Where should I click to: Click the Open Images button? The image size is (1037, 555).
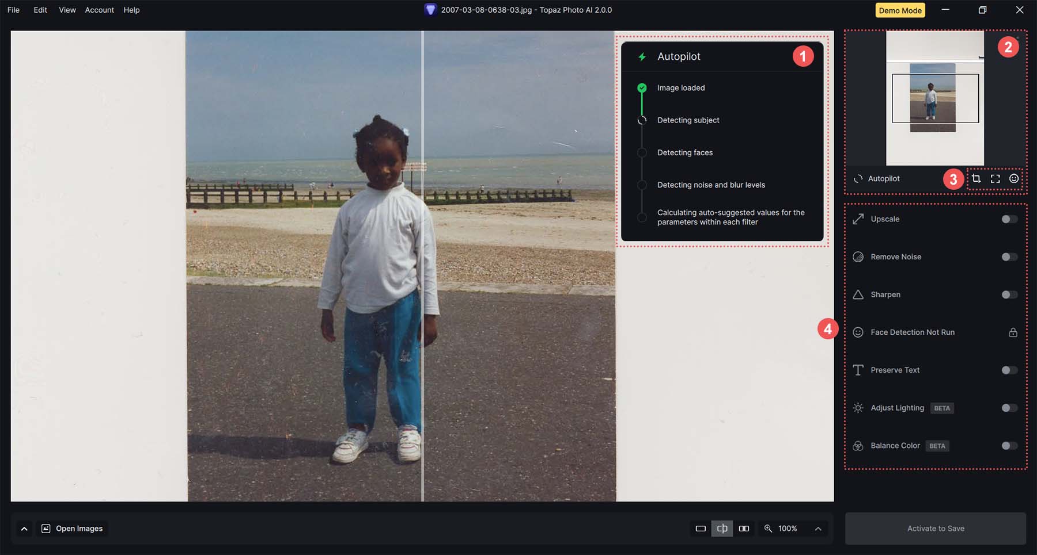pos(73,529)
